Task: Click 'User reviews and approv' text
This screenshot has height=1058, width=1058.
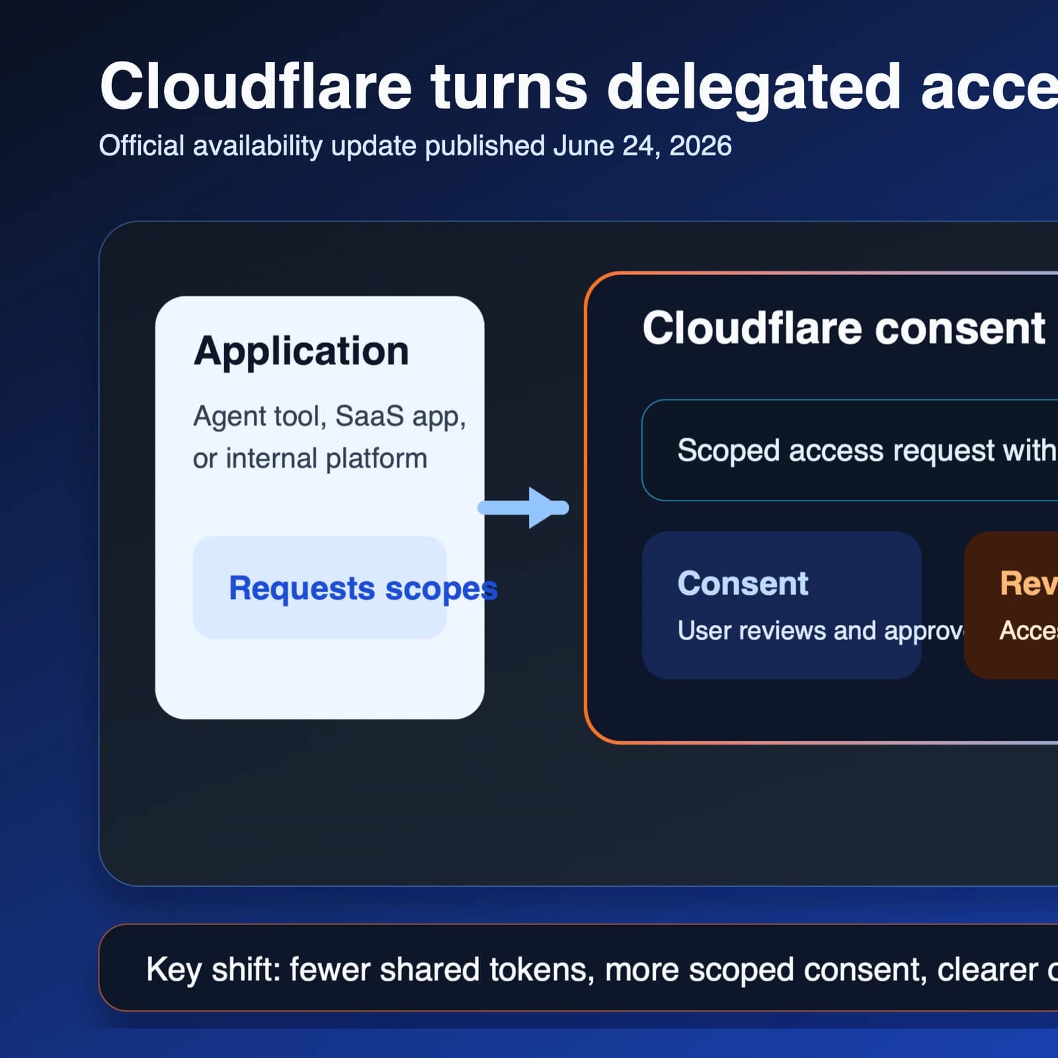Action: 821,630
